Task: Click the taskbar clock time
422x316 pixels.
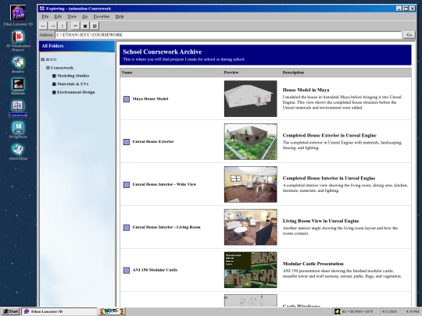Action: 413,311
